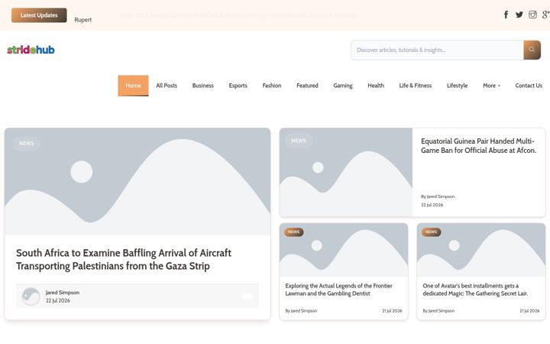This screenshot has height=344, width=550.
Task: Click Jared Simpson's avatar image
Action: pos(31,297)
